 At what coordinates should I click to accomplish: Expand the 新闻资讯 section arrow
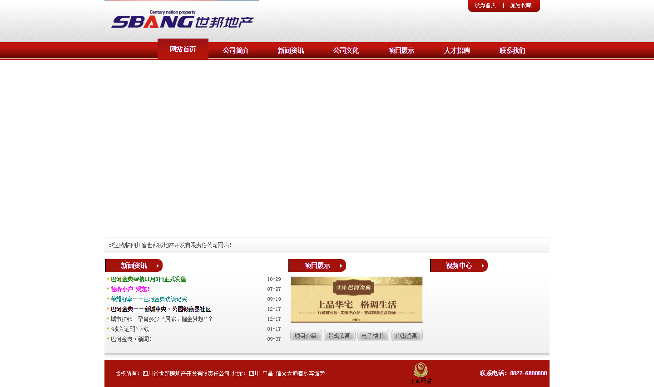[x=158, y=266]
